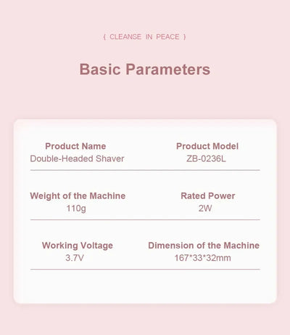Viewport: 290px width, 335px height.
Task: Select the Product Model label
Action: point(207,146)
